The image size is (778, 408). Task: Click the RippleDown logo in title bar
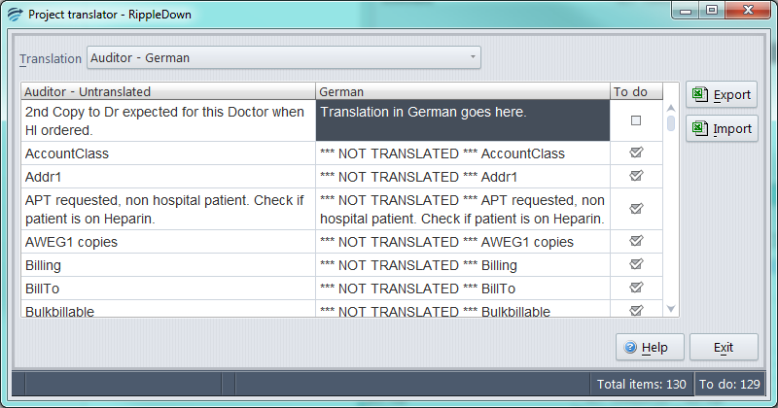(x=15, y=15)
